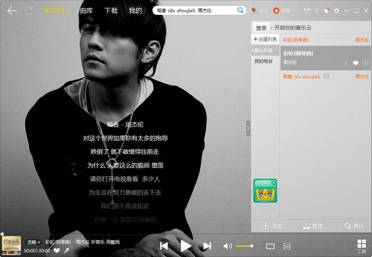Favorite 彩虹(钢琴曲) with the heart icon
Screen dimensions: 372x257
tap(355, 63)
